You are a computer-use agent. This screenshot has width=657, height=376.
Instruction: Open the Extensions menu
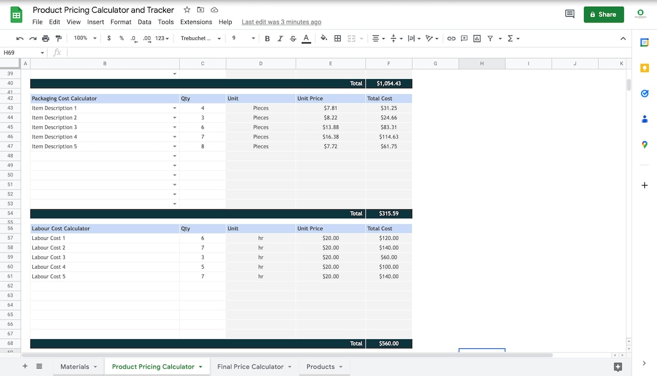[196, 21]
